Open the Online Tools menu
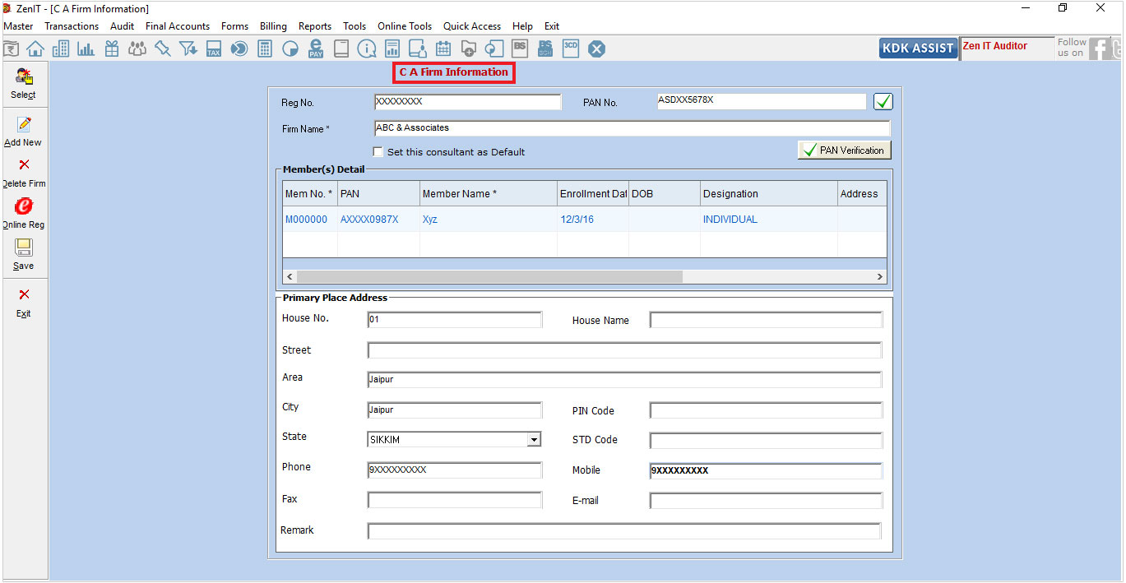The height and width of the screenshot is (583, 1126). (x=405, y=26)
